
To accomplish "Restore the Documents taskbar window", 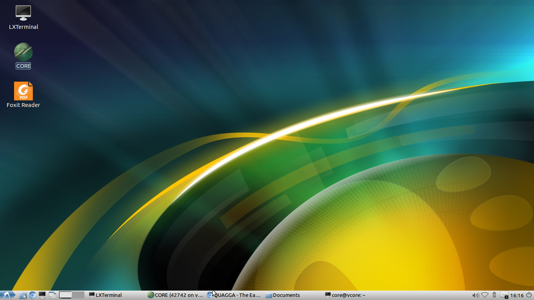I will click(294, 295).
